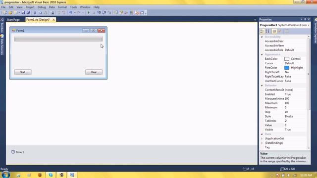
Task: Switch to the Start Page tab
Action: [x=13, y=20]
